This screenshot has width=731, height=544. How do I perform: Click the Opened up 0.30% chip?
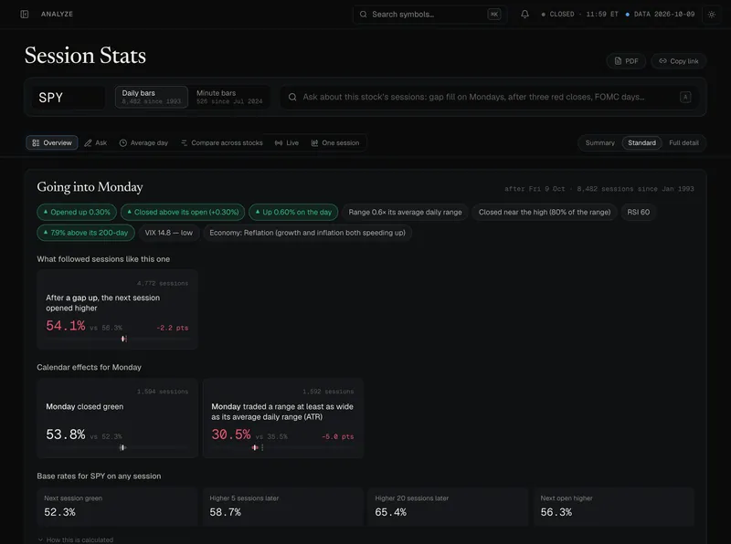click(x=77, y=212)
